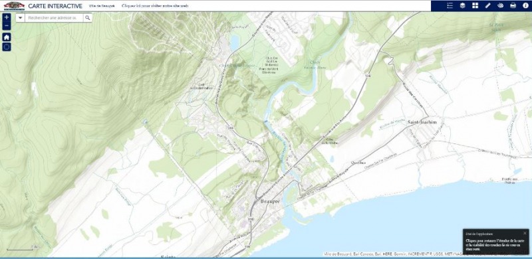
Task: Open the print widget
Action: [513, 5]
